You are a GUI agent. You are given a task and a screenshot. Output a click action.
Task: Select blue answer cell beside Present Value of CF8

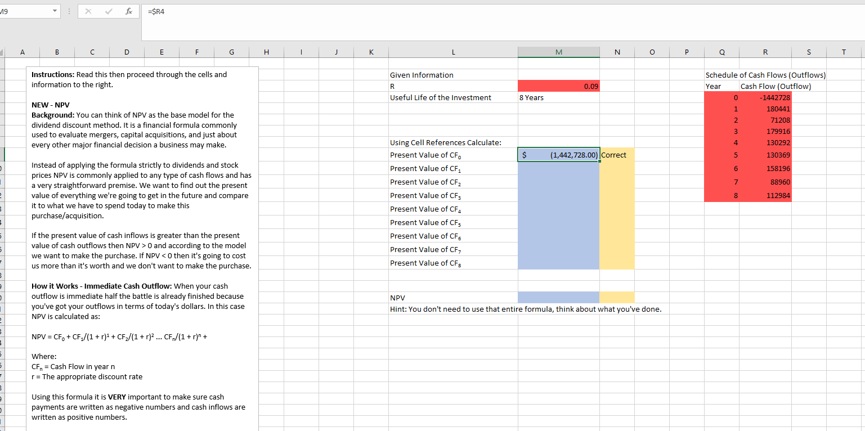(x=558, y=263)
